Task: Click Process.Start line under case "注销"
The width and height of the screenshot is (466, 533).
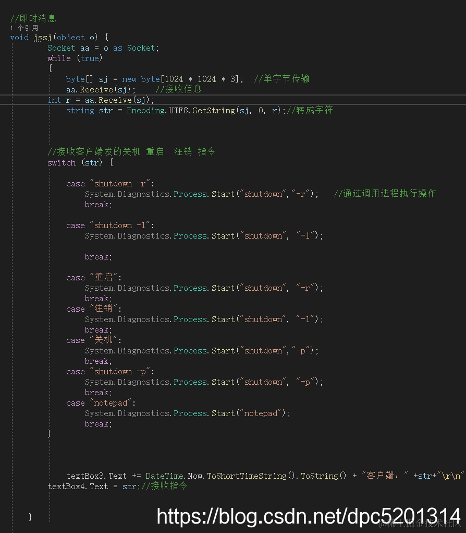Action: tap(204, 319)
